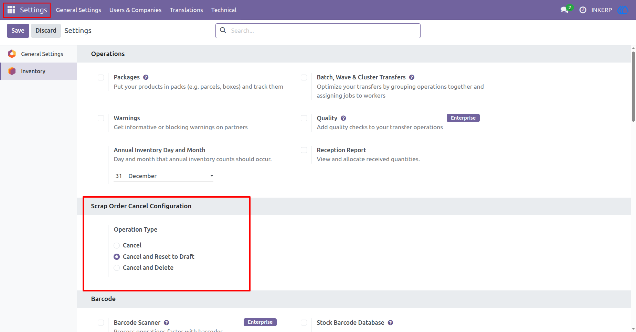This screenshot has height=332, width=636.
Task: Open the Technical menu
Action: tap(224, 10)
